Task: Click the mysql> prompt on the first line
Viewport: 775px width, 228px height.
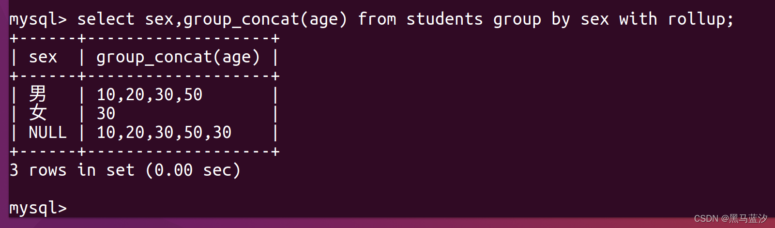Action: click(x=38, y=20)
